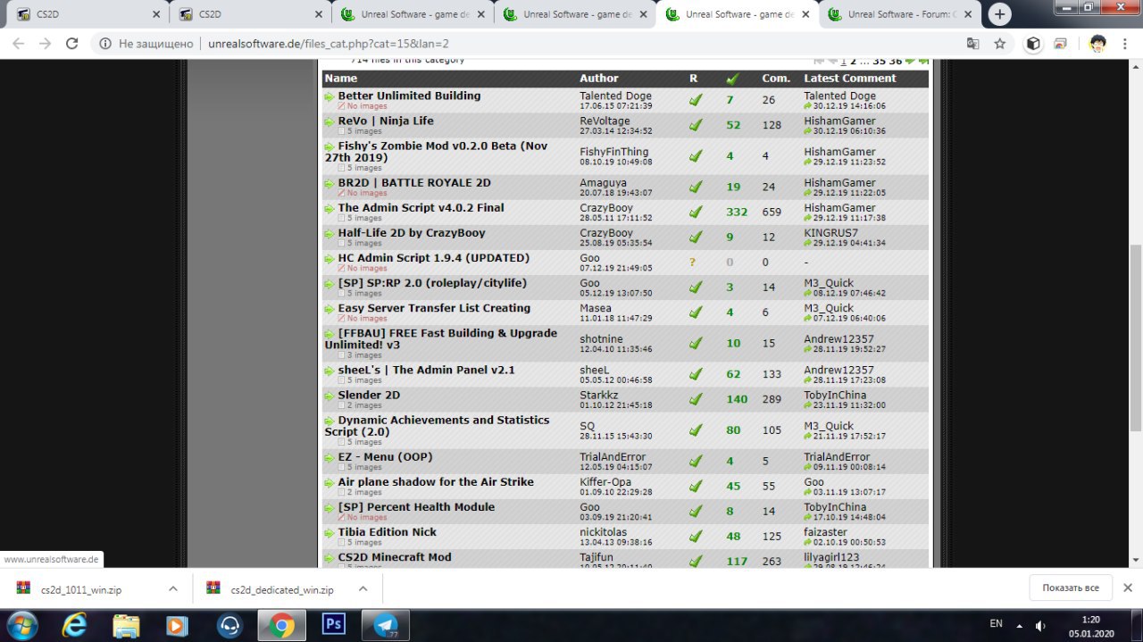This screenshot has height=642, width=1143.
Task: Click the yellow question mark in HC Admin Script row
Action: click(692, 263)
